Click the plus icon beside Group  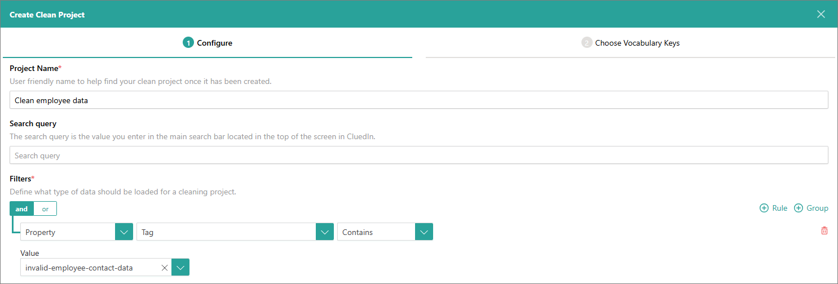coord(799,208)
